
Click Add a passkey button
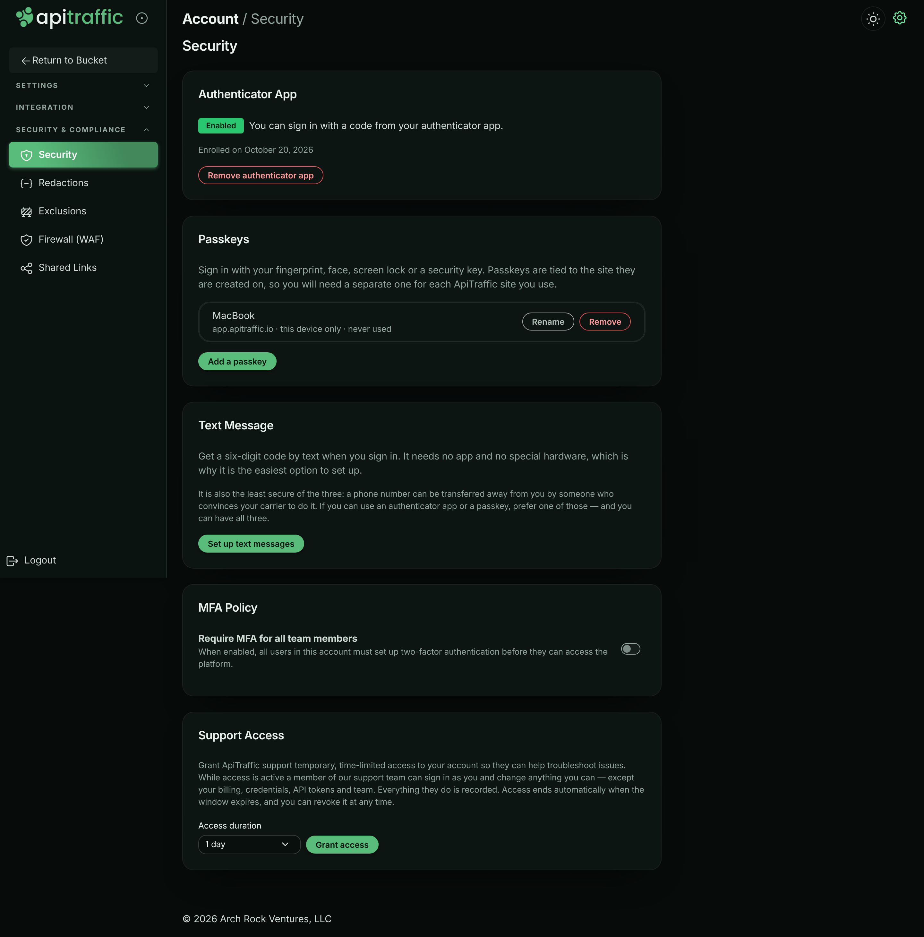[237, 361]
